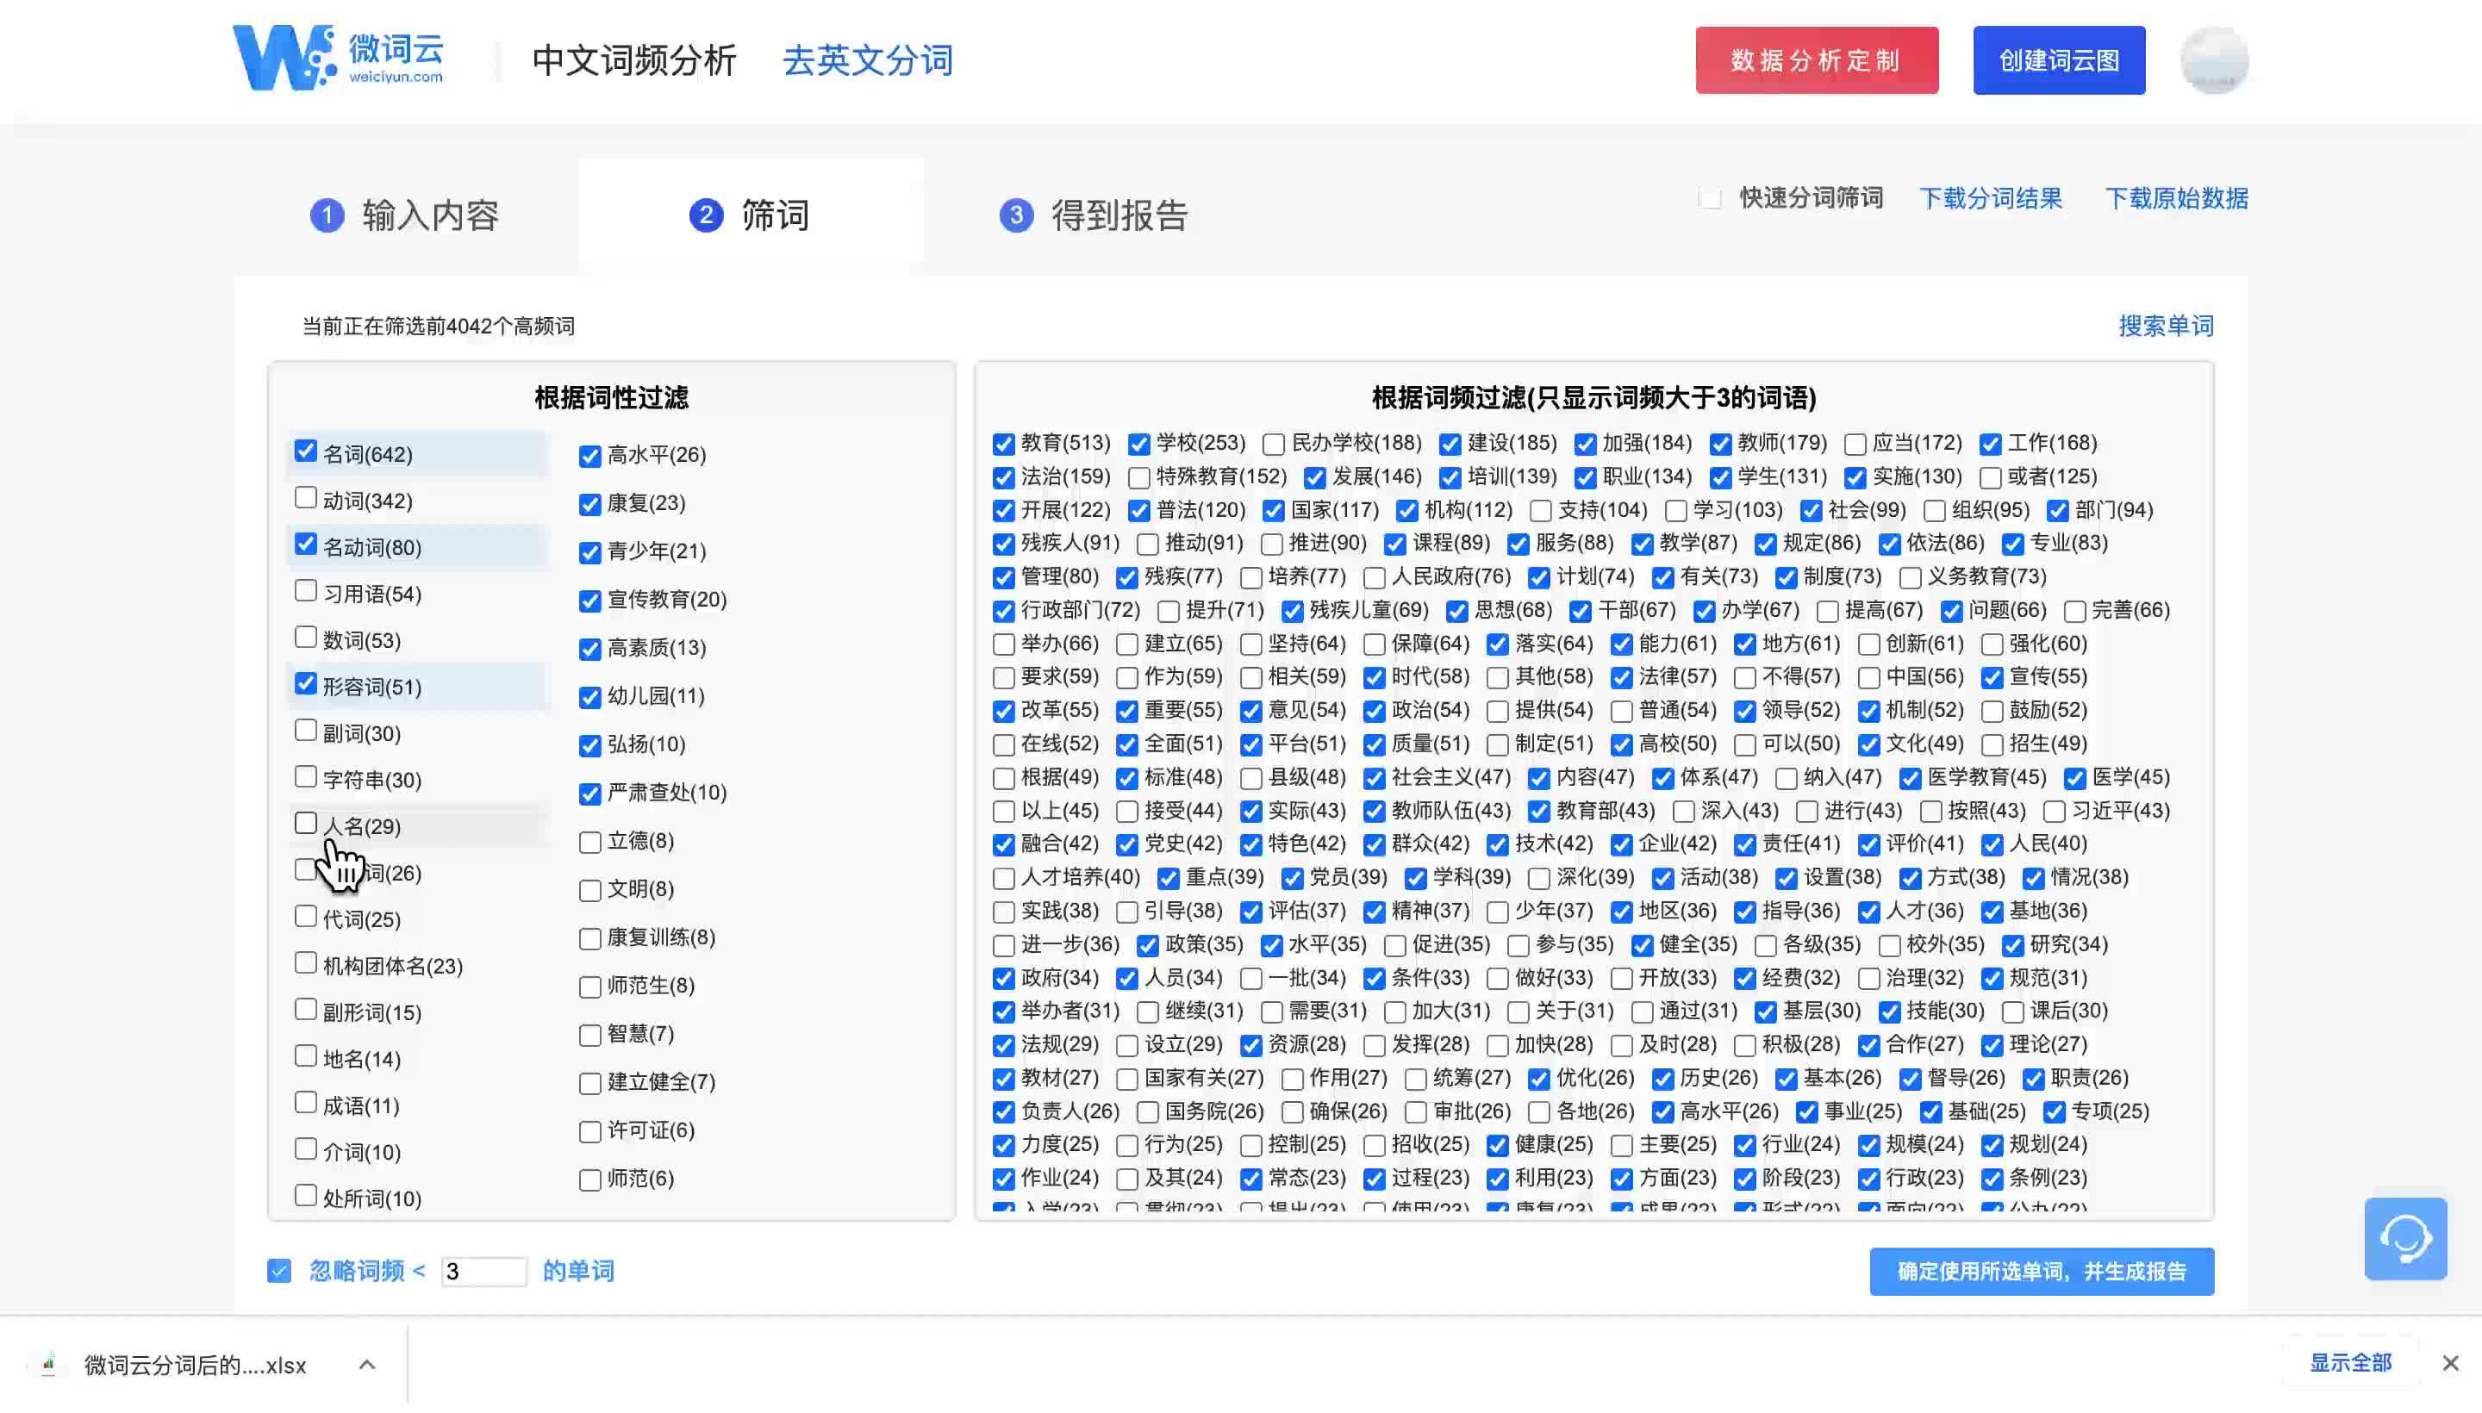2482x1413 pixels.
Task: Check the word 习近平(43)
Action: [2054, 812]
